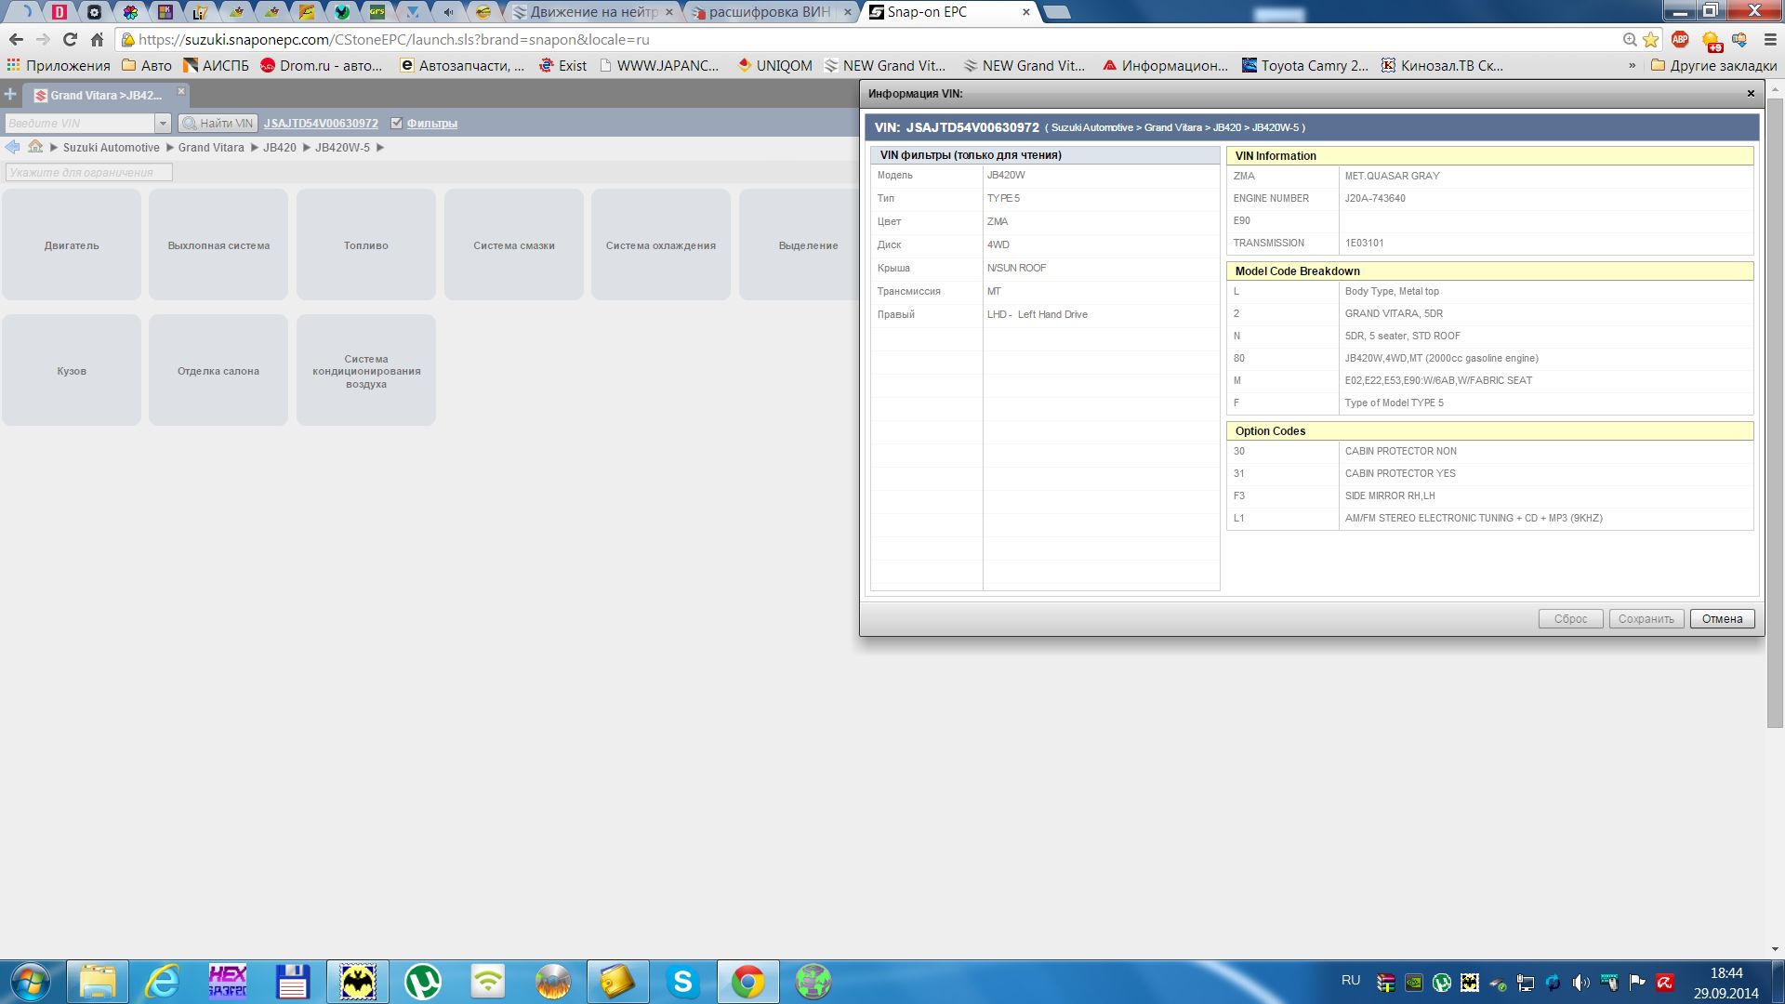1785x1004 pixels.
Task: Open VIN link JSAJTD54V00630972
Action: pyautogui.click(x=321, y=124)
